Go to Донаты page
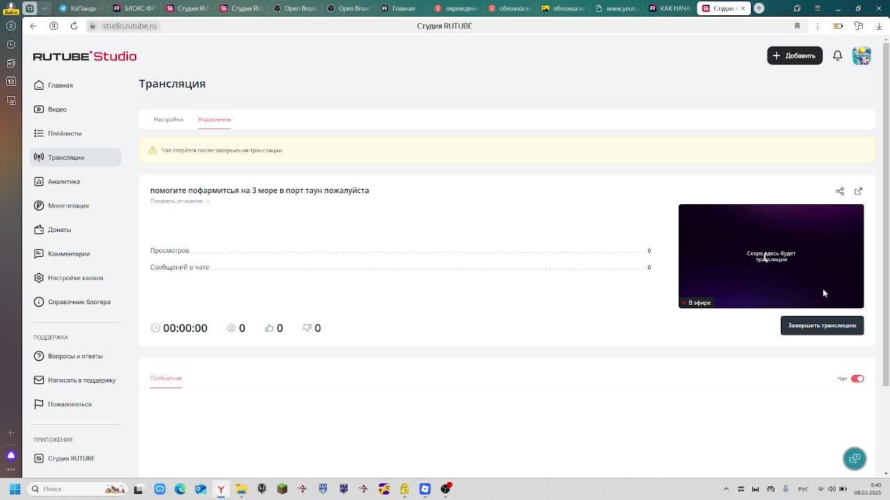Viewport: 890px width, 500px height. click(59, 230)
